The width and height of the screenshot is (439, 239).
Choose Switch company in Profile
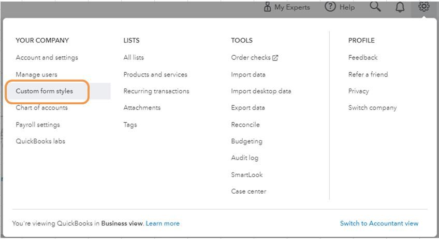(372, 108)
